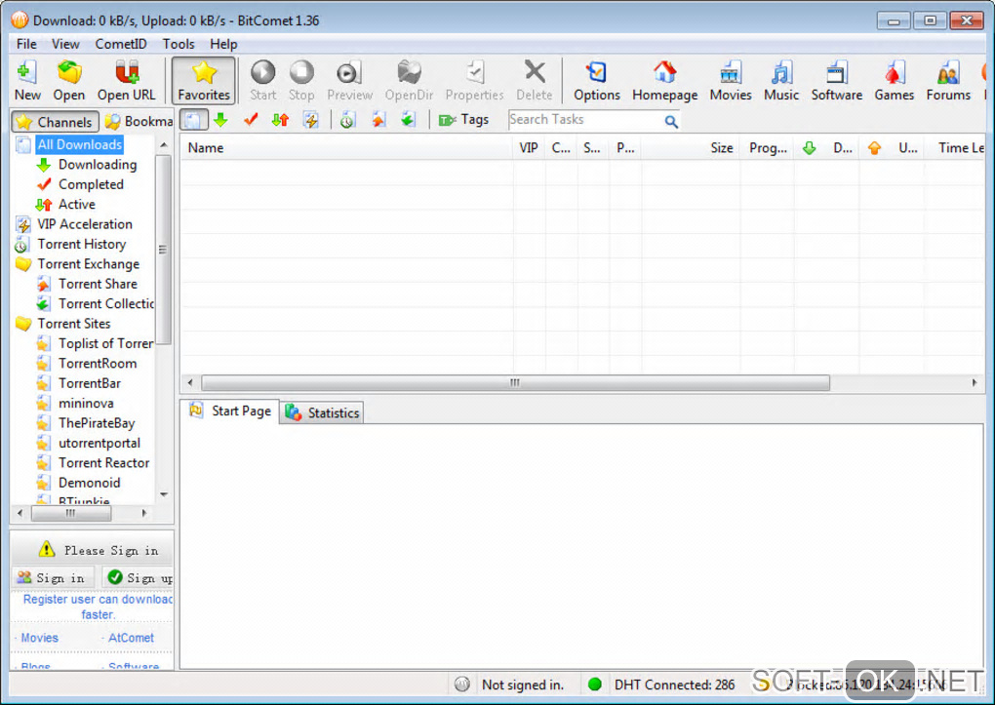
Task: Show torrent share filter icon
Action: (x=378, y=120)
